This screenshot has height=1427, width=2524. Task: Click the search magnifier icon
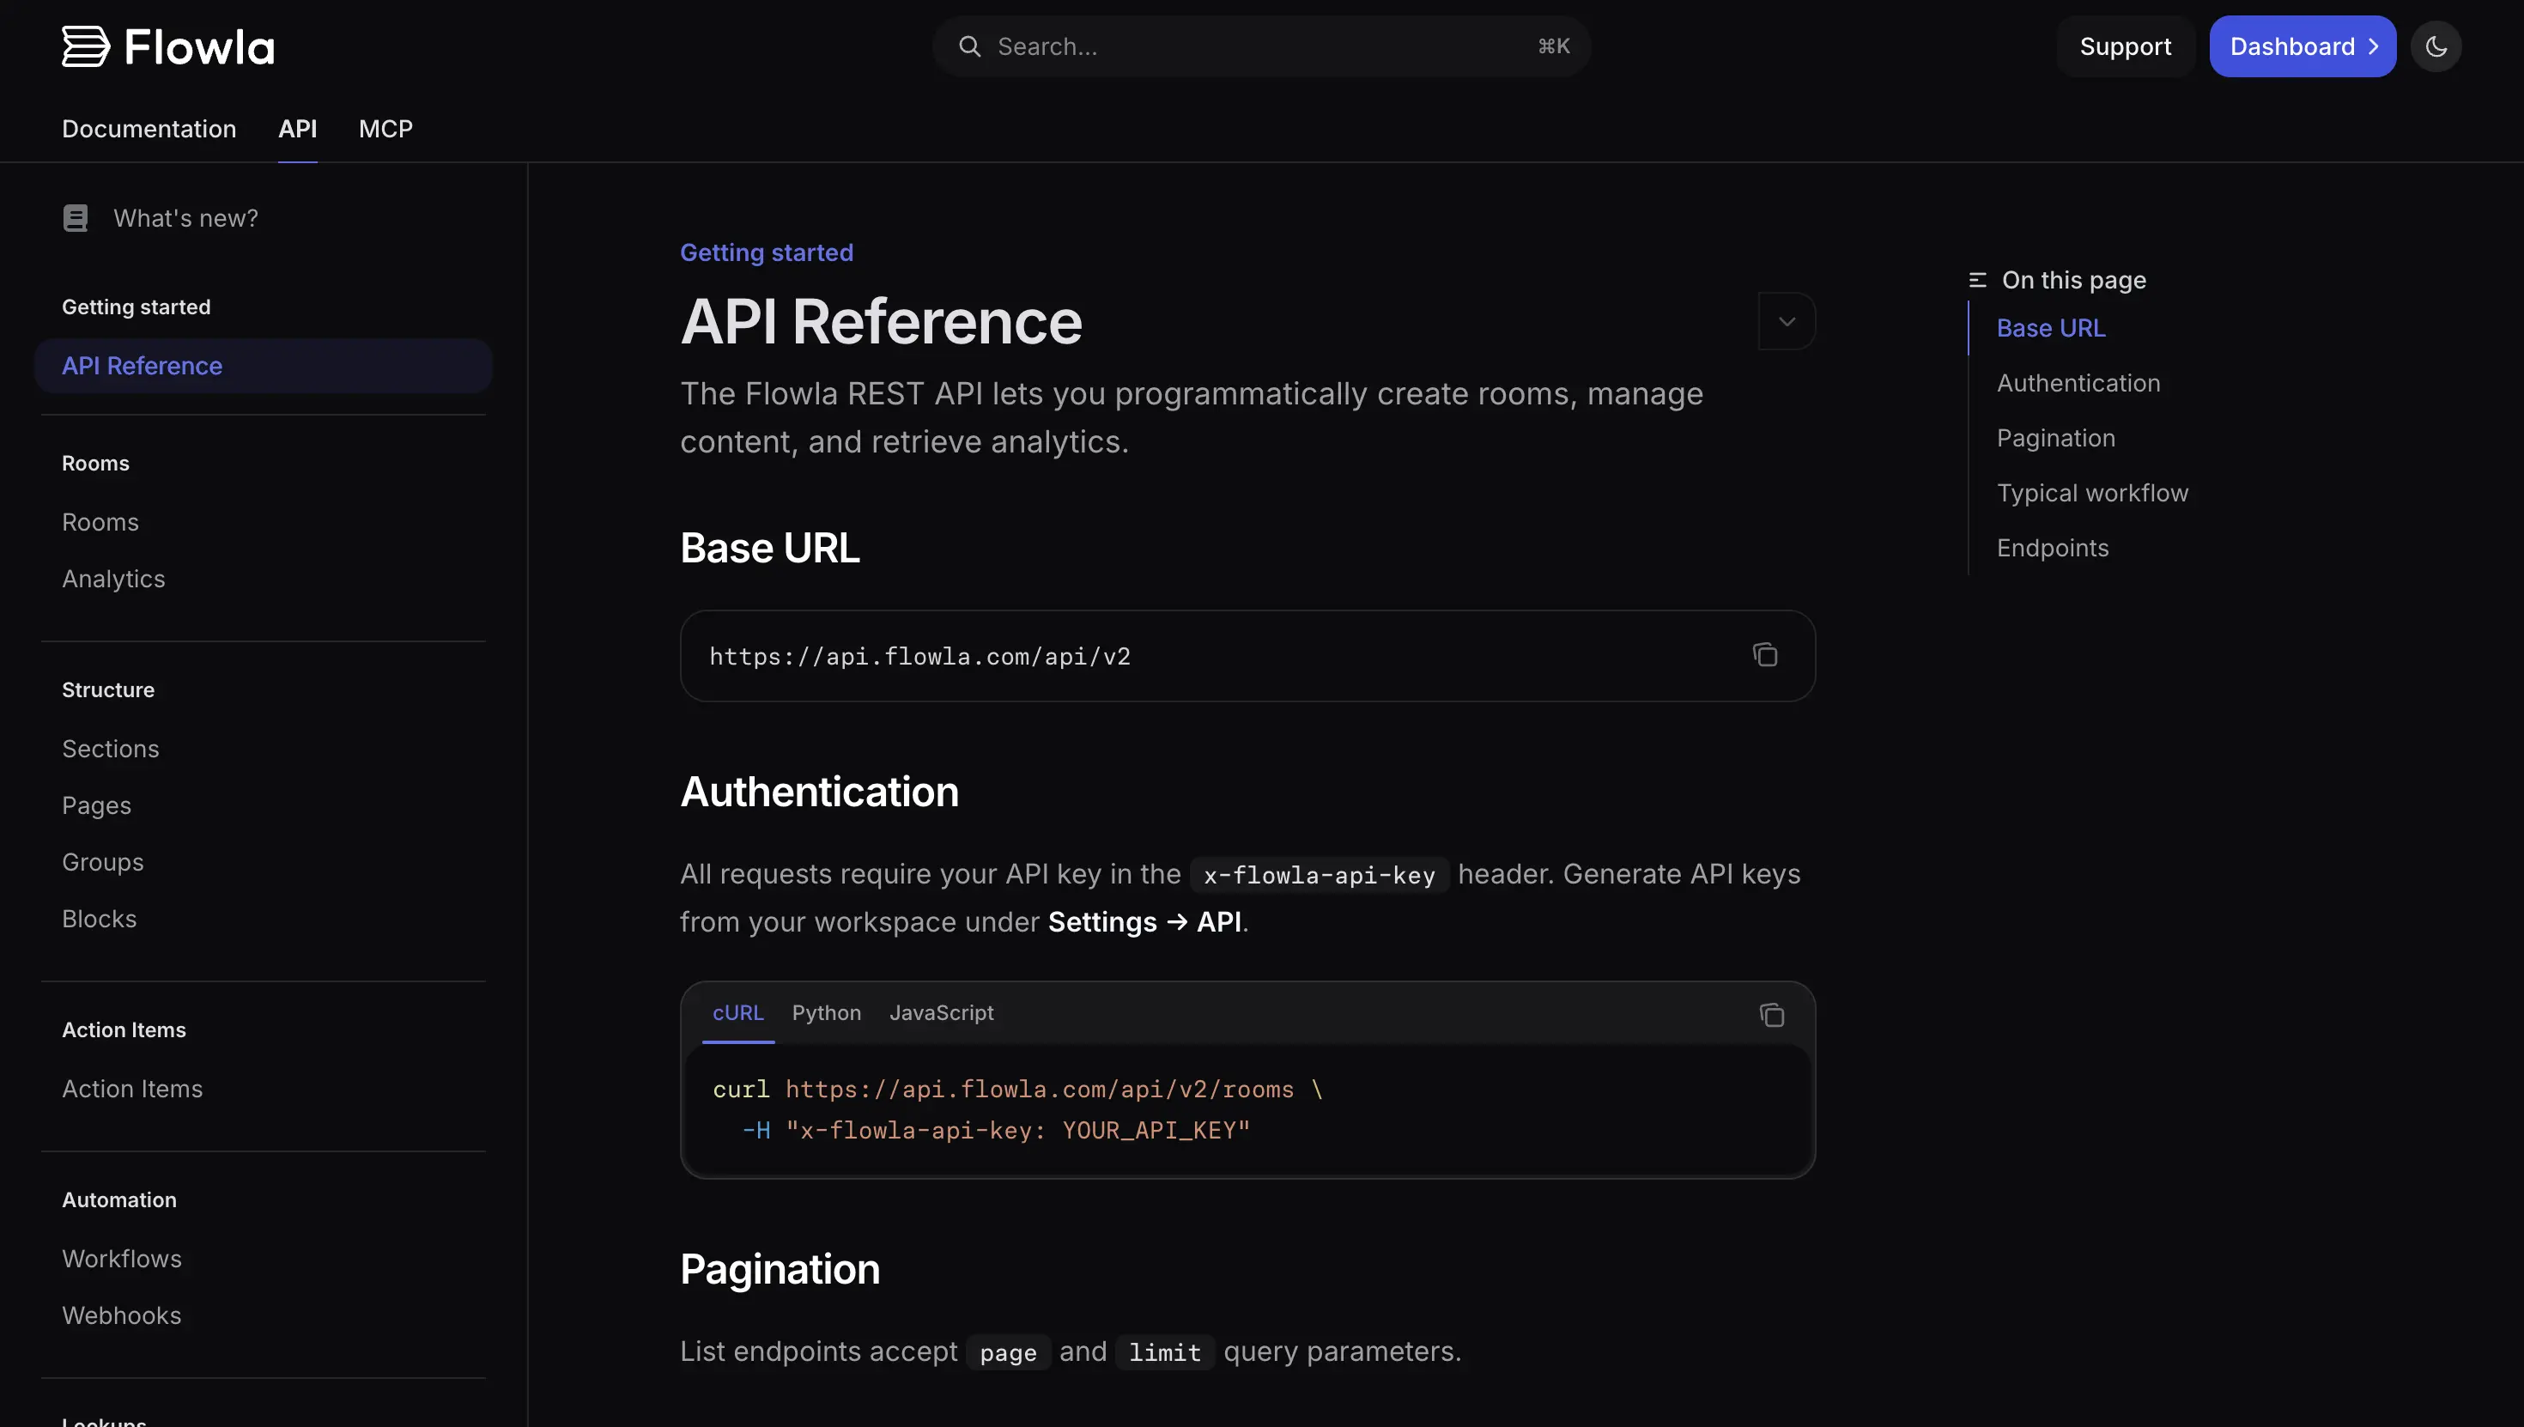[969, 46]
